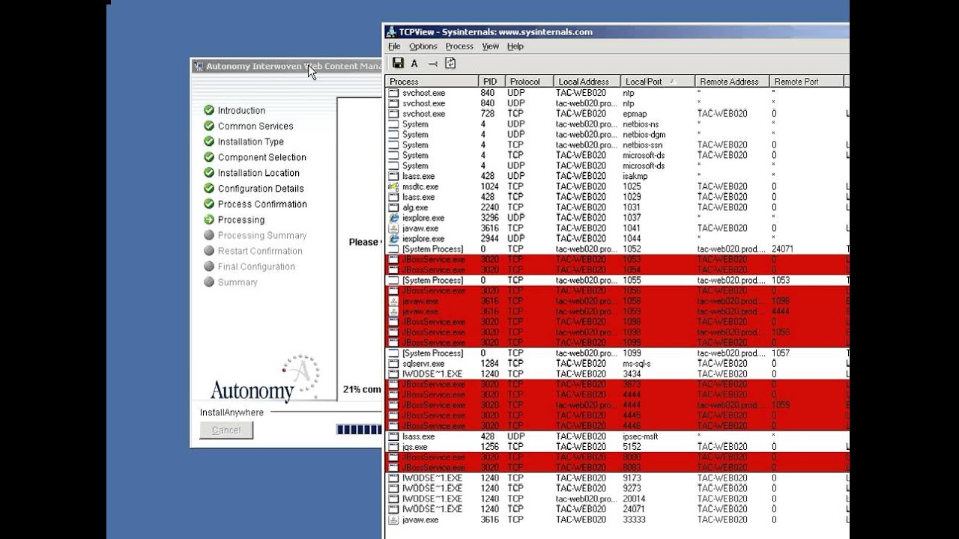Open the File menu in TCPView

coord(394,46)
